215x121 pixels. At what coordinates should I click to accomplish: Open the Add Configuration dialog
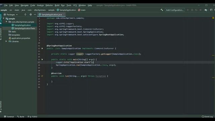(x=175, y=10)
